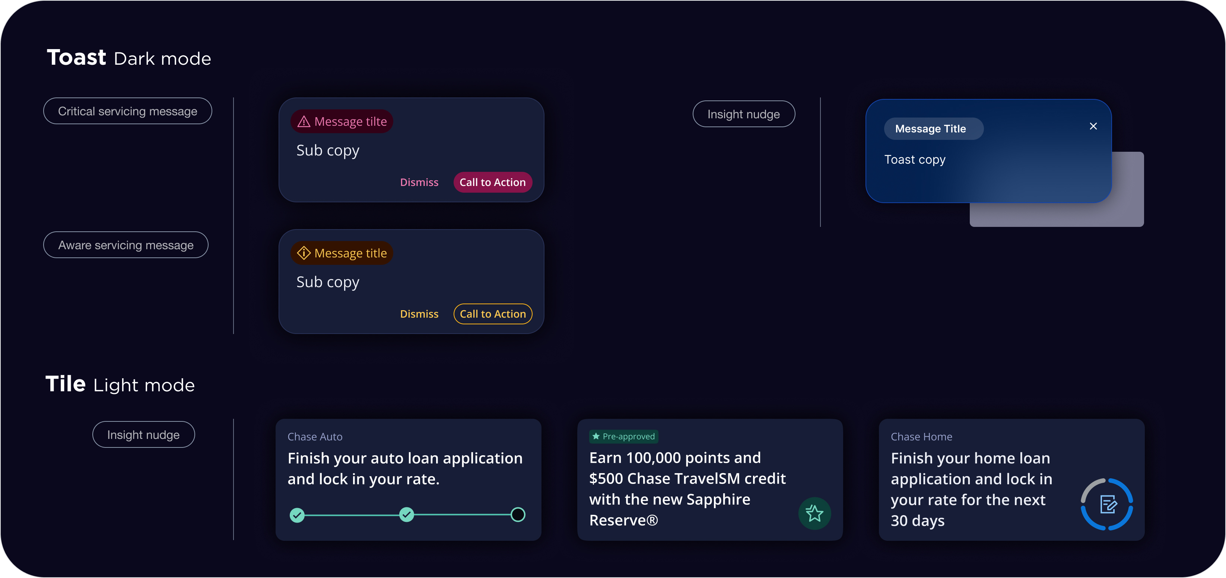The width and height of the screenshot is (1226, 578).
Task: Select the Insight nudge pill under Tile
Action: click(x=143, y=435)
